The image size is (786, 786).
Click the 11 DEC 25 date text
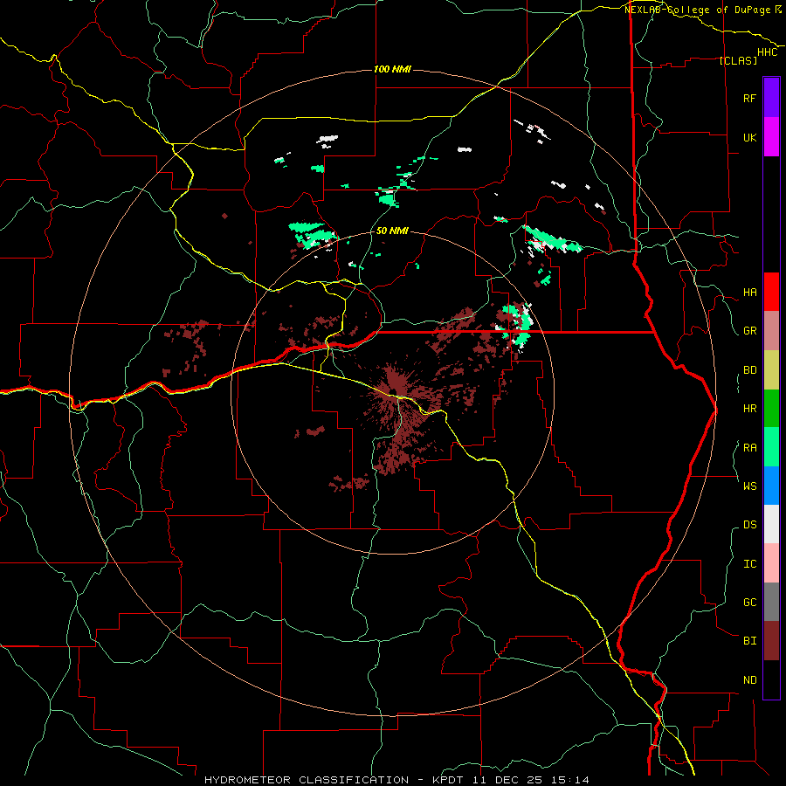[508, 780]
